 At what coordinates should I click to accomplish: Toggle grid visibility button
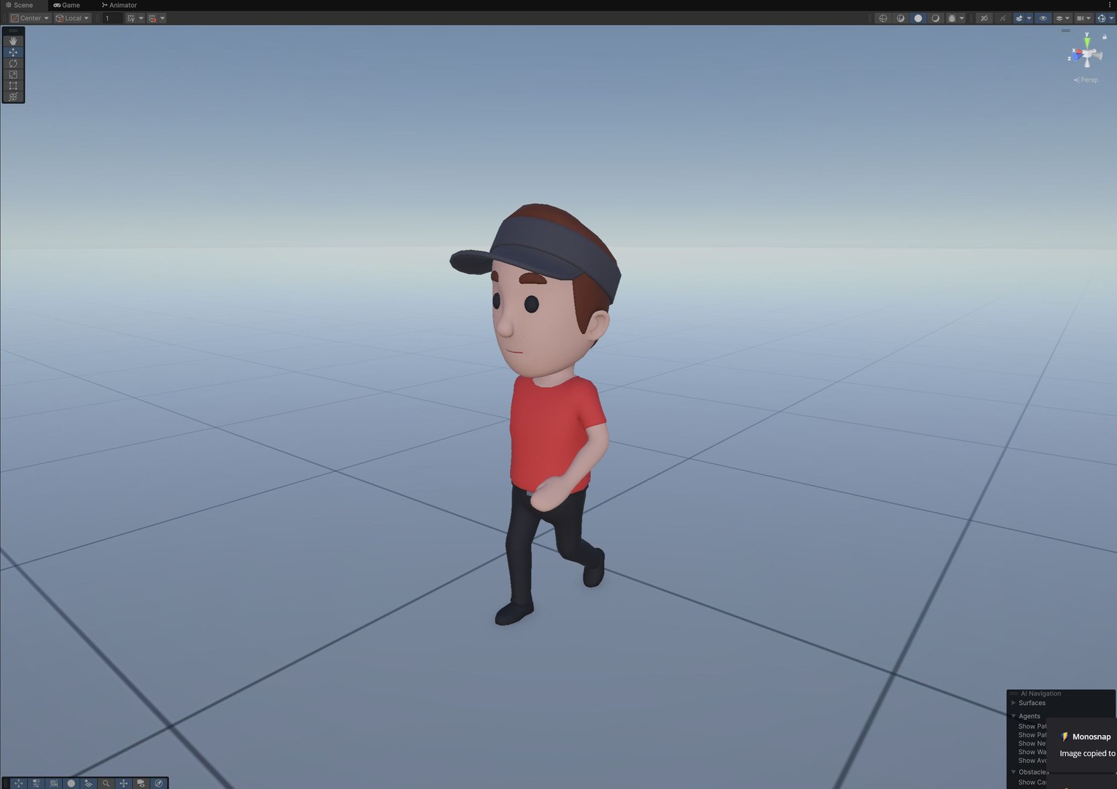pos(131,18)
